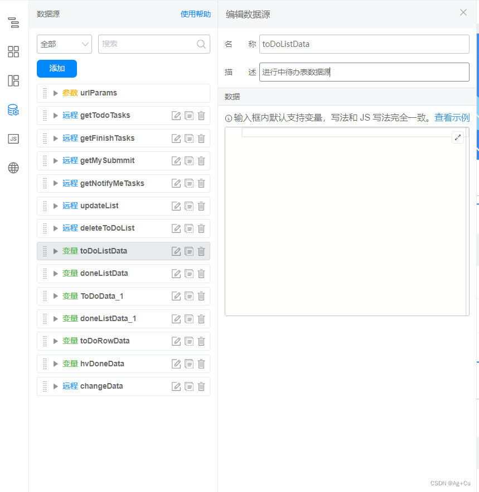Edit the getNotifyMeTasks data source

pos(176,183)
